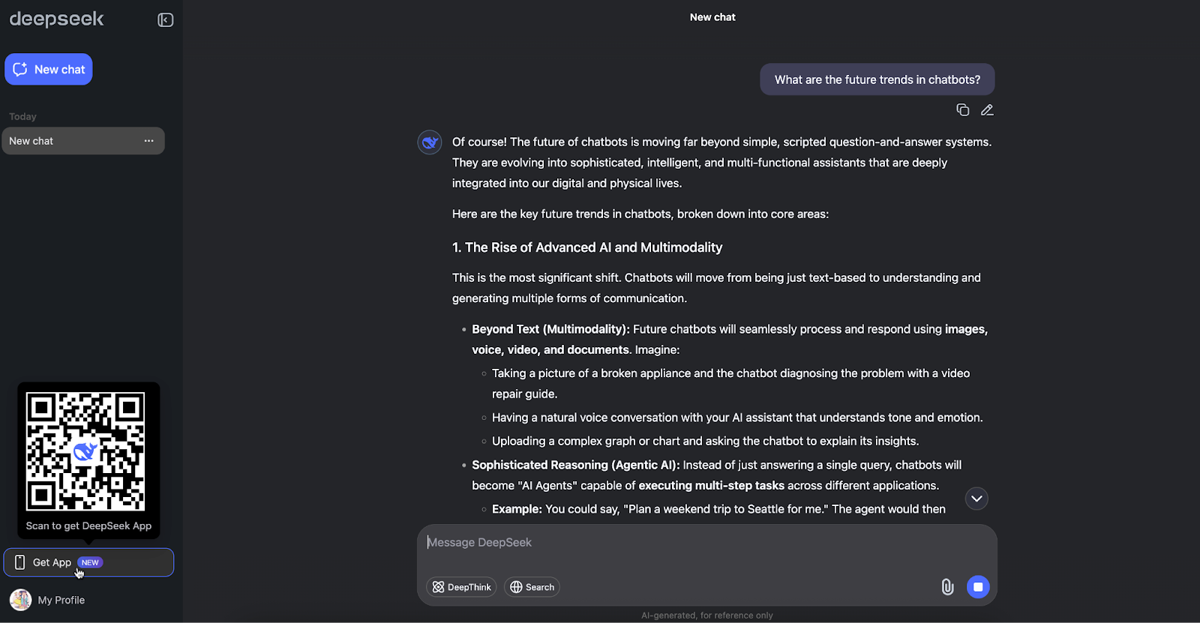Start a new chat with the New chat button
1200x623 pixels.
pyautogui.click(x=48, y=69)
